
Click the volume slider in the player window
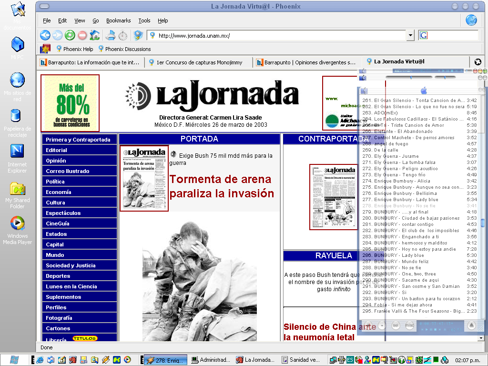(x=408, y=77)
